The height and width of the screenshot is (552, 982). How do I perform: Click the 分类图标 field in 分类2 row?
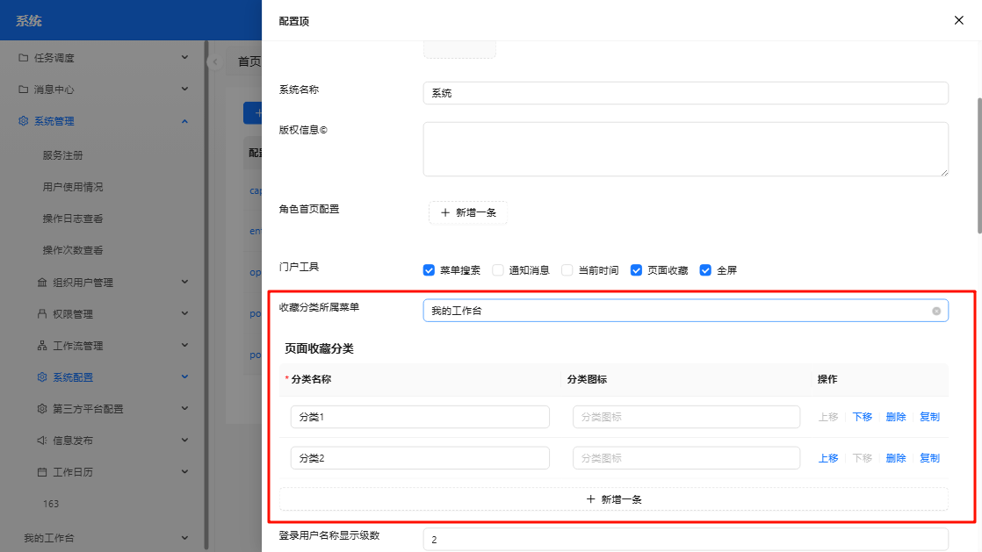686,458
